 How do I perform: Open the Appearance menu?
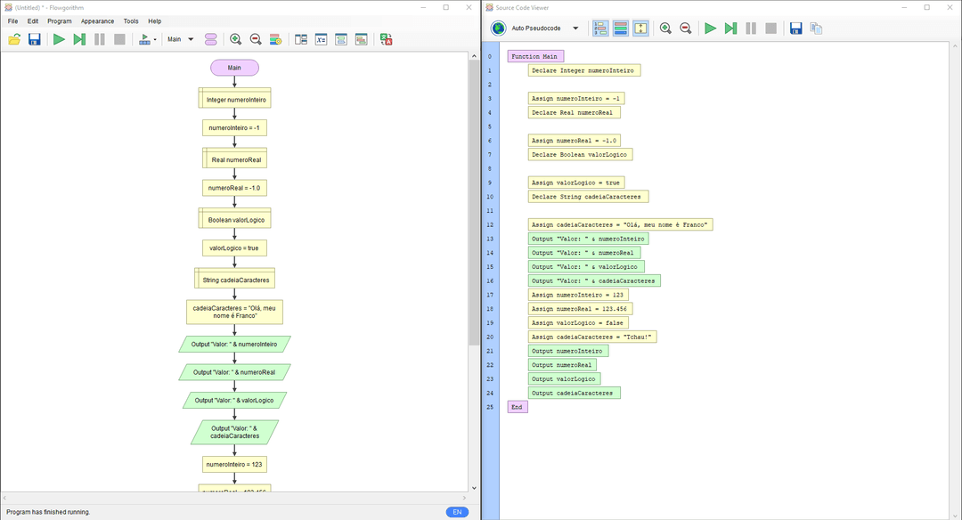pos(97,20)
